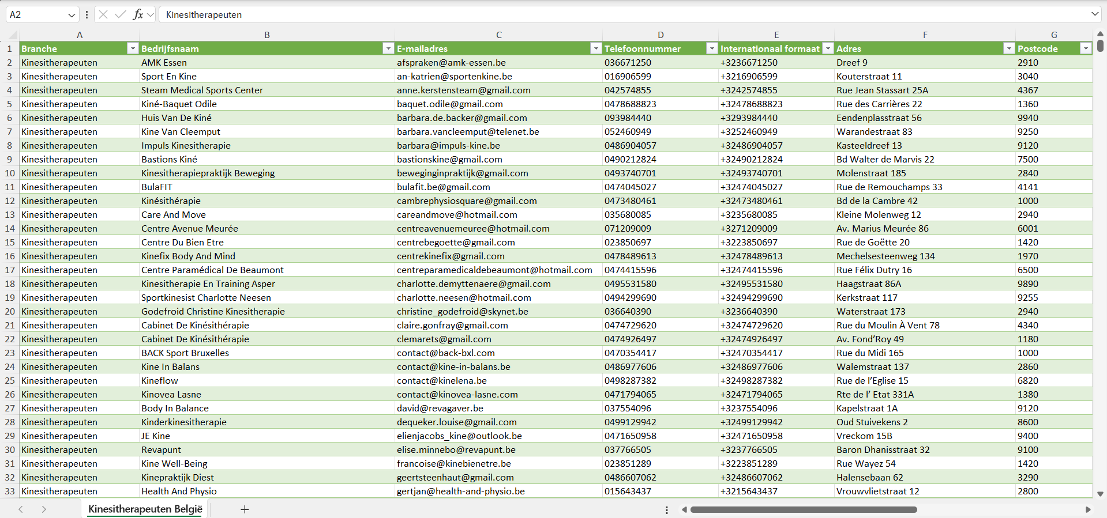Open the Branche column filter dropdown
This screenshot has height=518, width=1107.
click(x=132, y=48)
